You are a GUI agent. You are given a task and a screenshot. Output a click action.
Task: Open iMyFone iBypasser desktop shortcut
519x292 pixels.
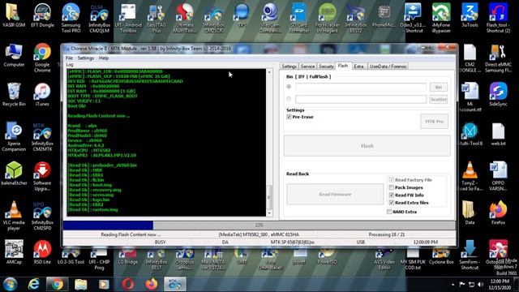click(441, 18)
